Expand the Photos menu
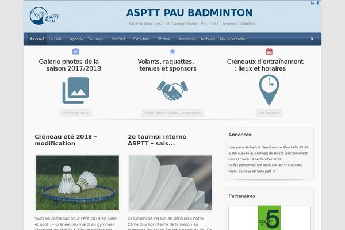Screen dimensions: 345x230 [164, 39]
